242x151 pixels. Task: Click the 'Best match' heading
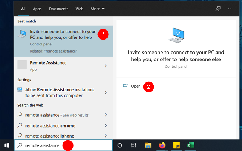coord(27,21)
